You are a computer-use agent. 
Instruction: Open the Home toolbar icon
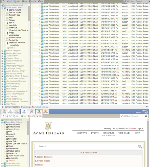pyautogui.click(x=4, y=111)
